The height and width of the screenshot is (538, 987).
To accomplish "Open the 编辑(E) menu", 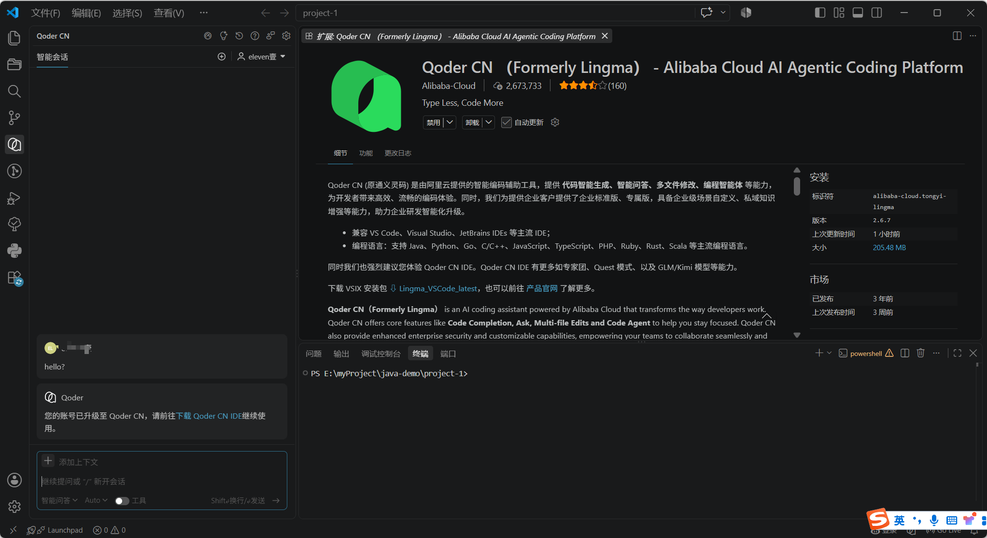I will [86, 13].
